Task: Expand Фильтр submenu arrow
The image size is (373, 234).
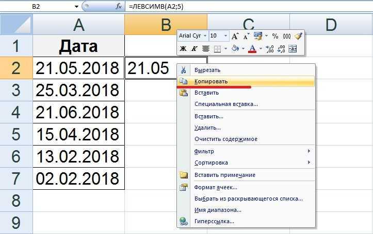Action: pos(309,151)
